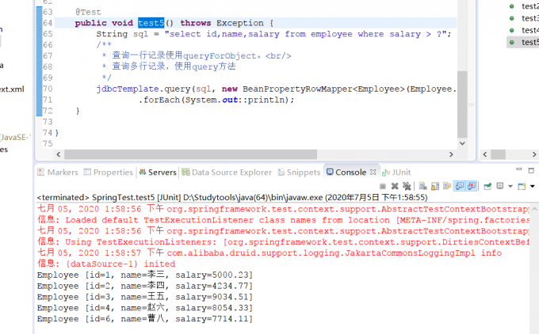539x334 pixels.
Task: Click the @Test annotation on line 63
Action: 88,12
